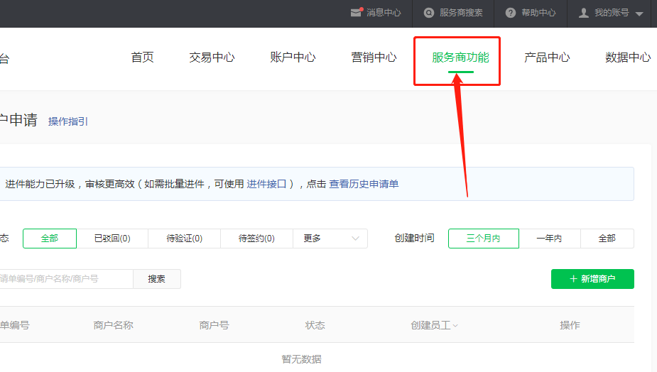Go to the 首页 tab
The width and height of the screenshot is (657, 372).
143,58
